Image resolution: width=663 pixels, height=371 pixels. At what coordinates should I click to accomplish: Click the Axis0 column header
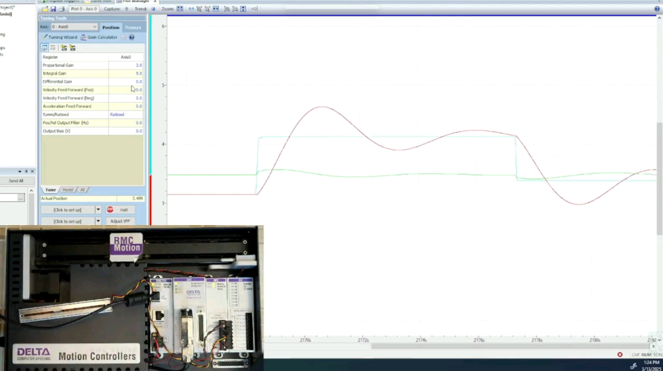[x=126, y=57]
